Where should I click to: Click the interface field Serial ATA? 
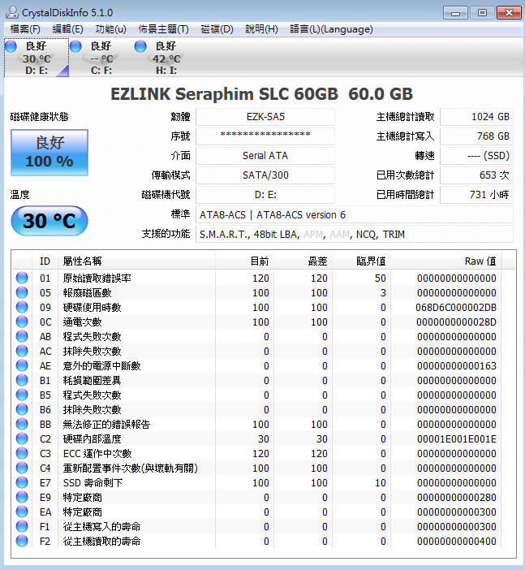(265, 156)
